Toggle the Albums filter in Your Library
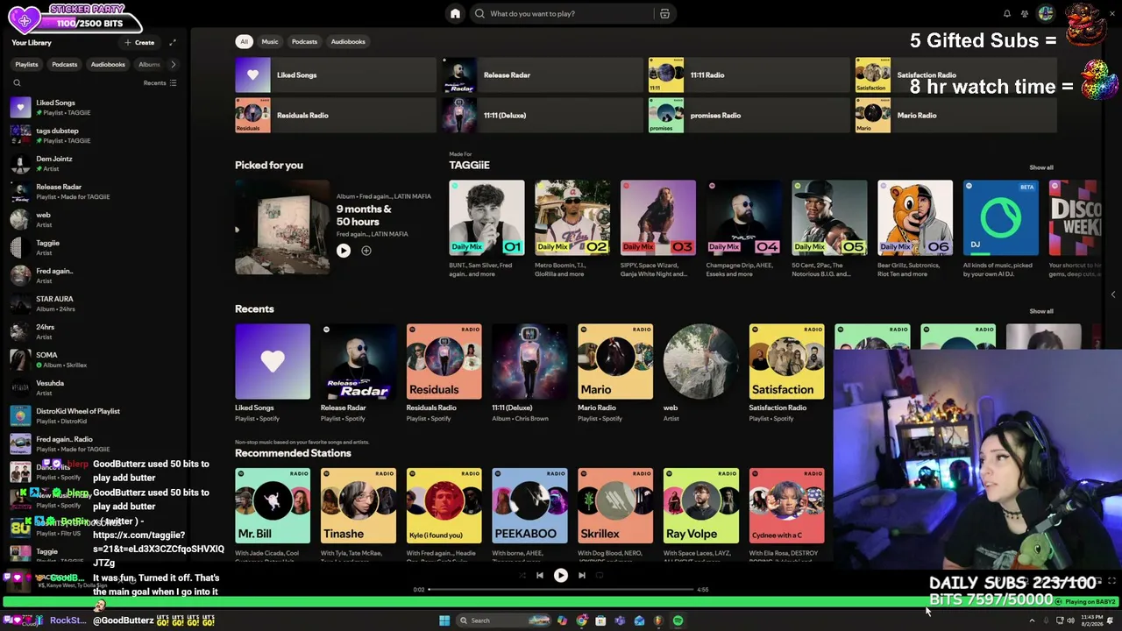The image size is (1122, 631). 149,64
